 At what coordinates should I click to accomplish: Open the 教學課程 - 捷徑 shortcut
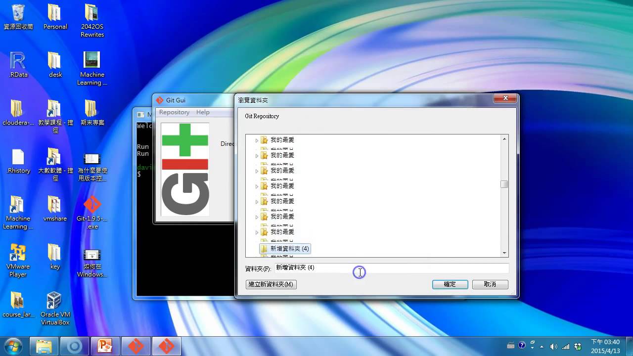(55, 116)
